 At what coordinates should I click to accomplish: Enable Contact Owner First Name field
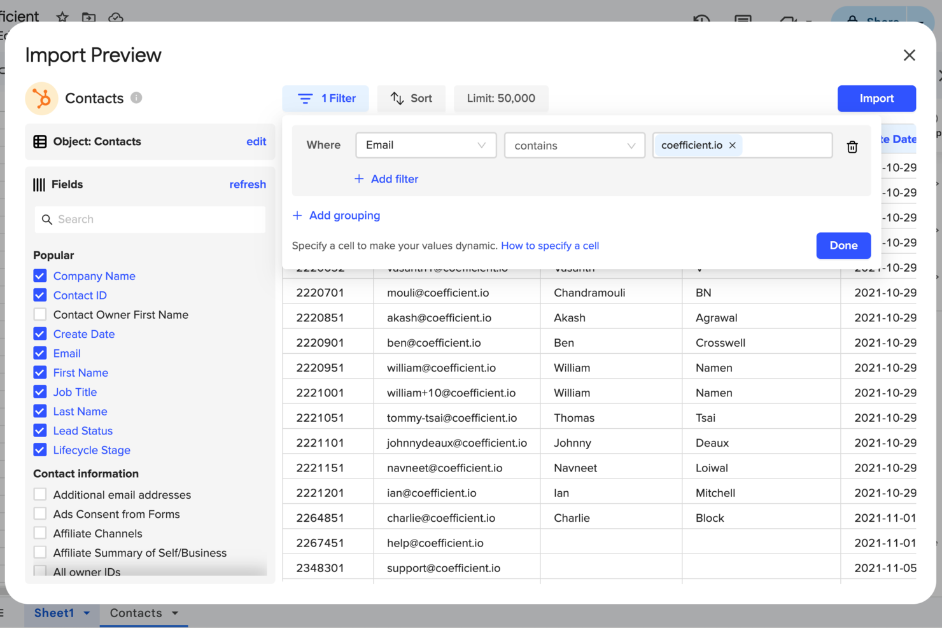click(39, 314)
